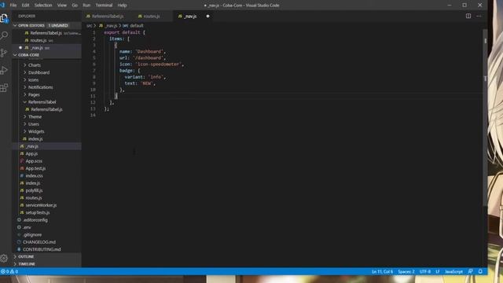Open ReferensiTabel.js in the file tree
This screenshot has height=283, width=503.
click(47, 109)
